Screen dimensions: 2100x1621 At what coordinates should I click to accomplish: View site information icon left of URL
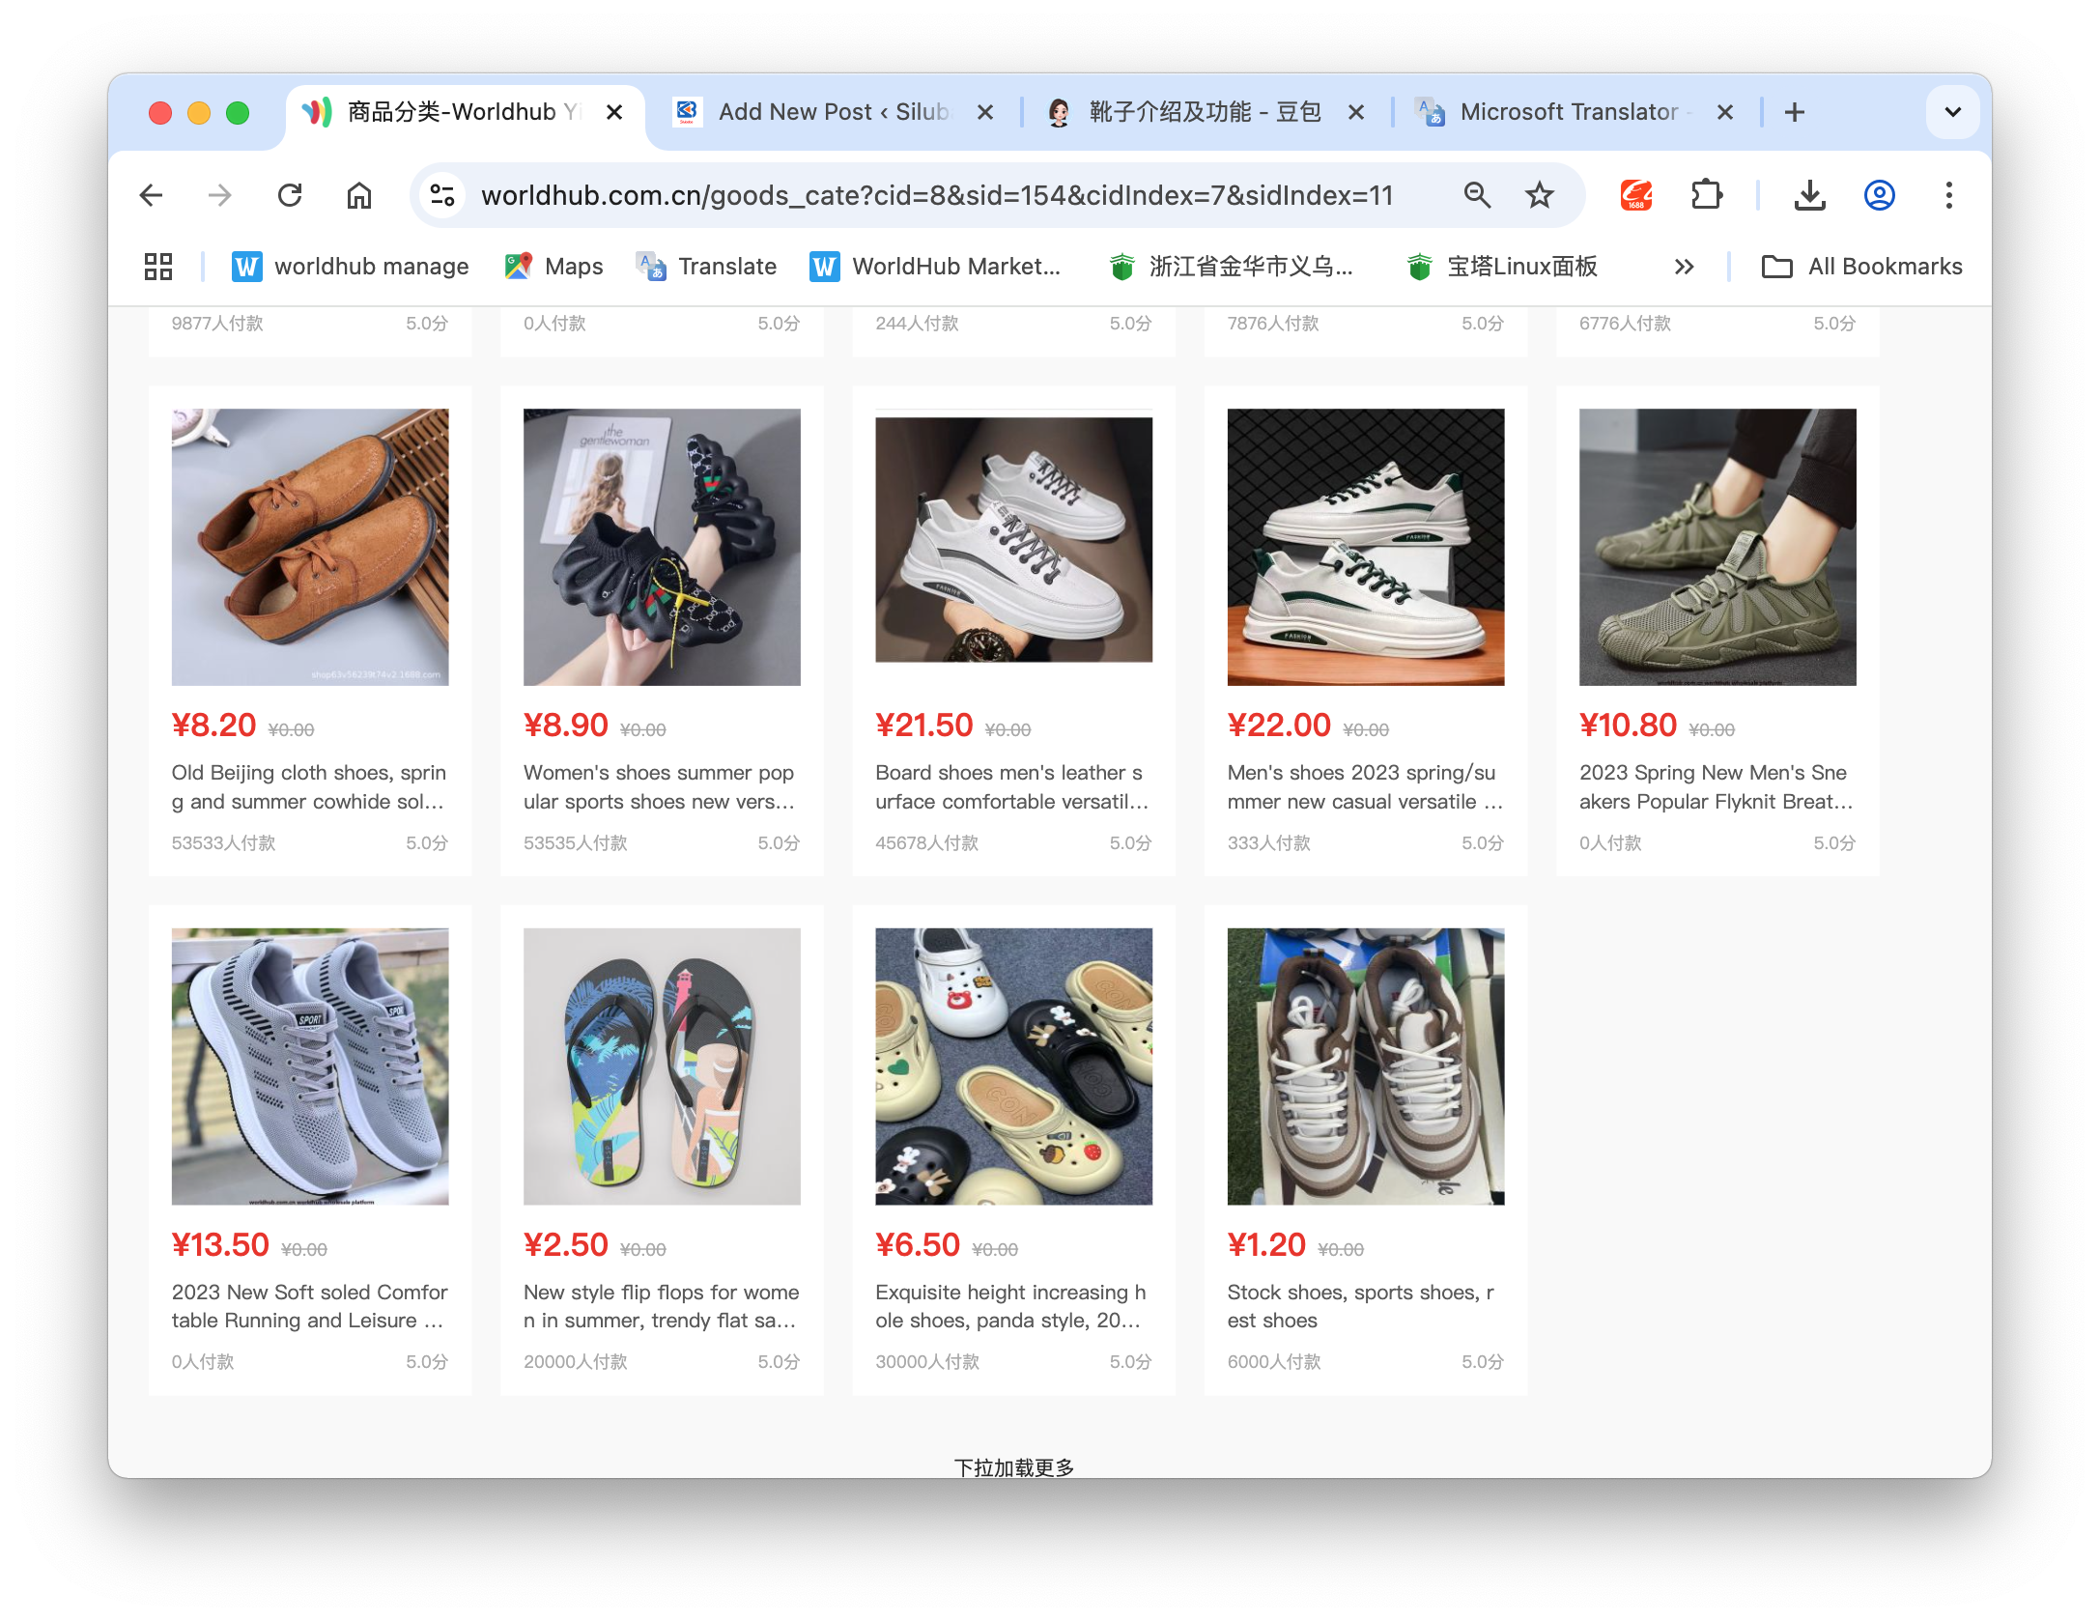tap(442, 196)
